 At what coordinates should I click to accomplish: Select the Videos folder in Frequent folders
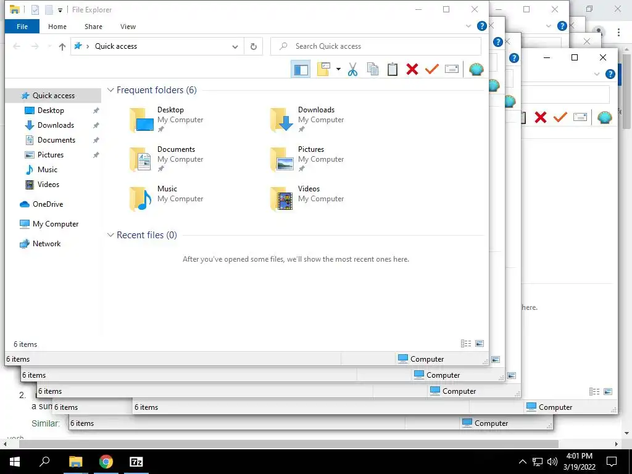308,198
